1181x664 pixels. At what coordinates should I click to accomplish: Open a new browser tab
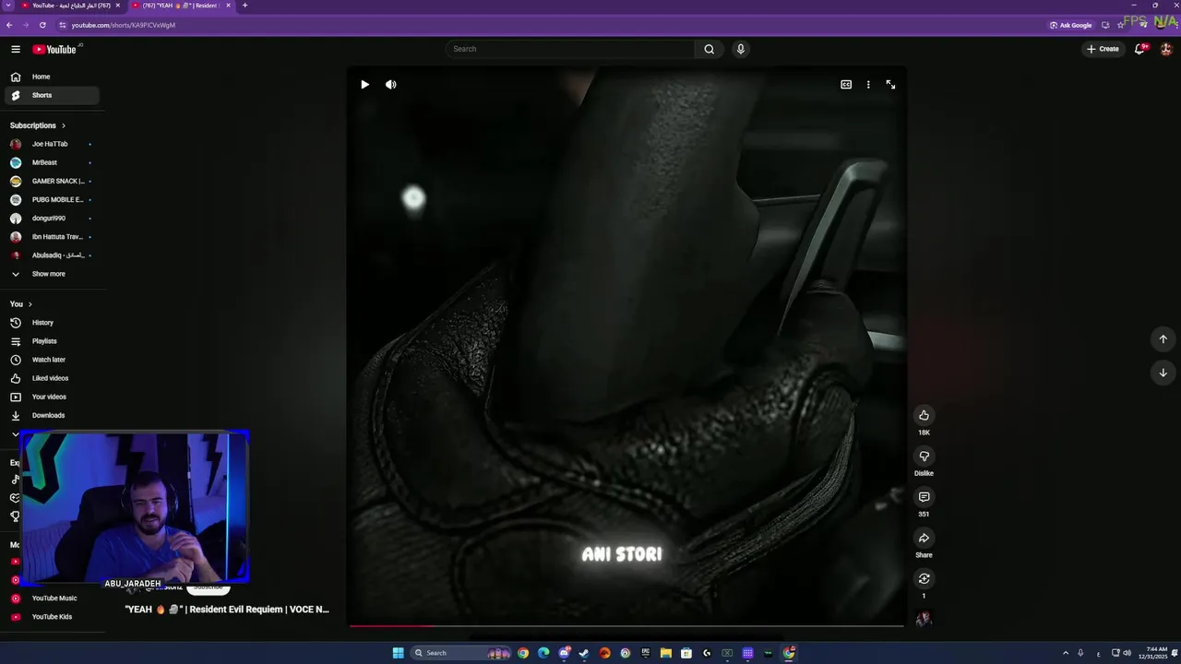[245, 6]
